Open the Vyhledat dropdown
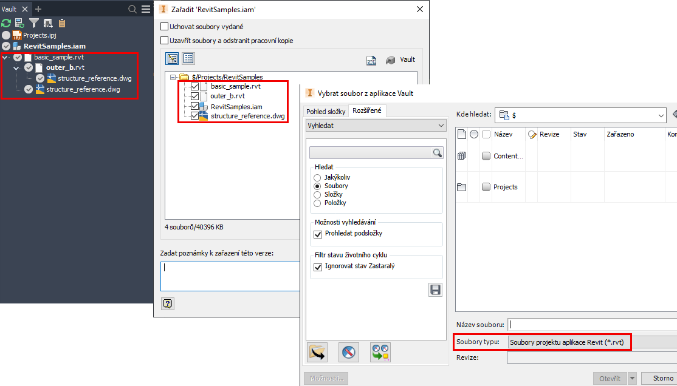677x386 pixels. [x=376, y=126]
